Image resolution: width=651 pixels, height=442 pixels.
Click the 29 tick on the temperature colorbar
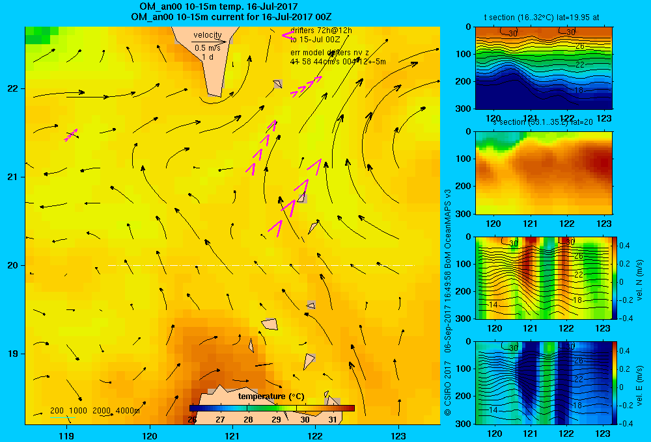[277, 420]
